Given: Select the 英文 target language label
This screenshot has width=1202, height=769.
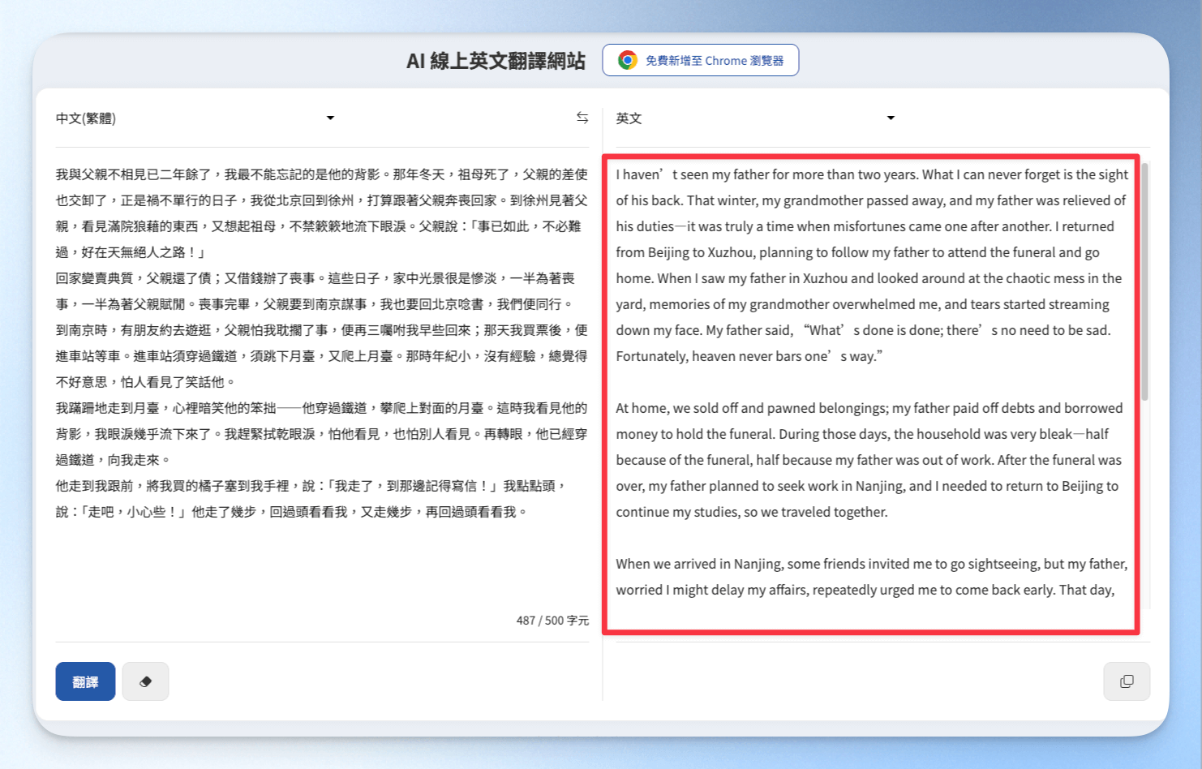Looking at the screenshot, I should coord(629,118).
